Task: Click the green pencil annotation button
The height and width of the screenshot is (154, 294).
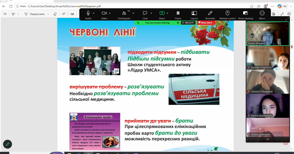Action: (x=7, y=144)
